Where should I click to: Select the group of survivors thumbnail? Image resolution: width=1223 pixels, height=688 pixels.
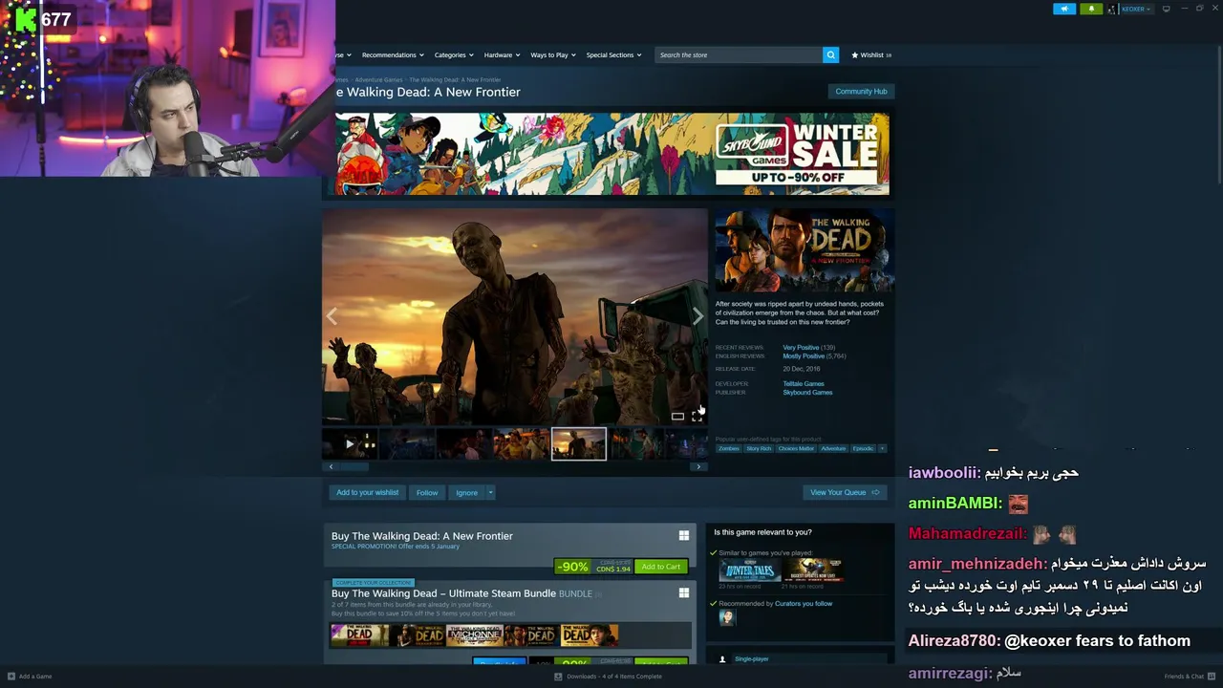[x=521, y=444]
